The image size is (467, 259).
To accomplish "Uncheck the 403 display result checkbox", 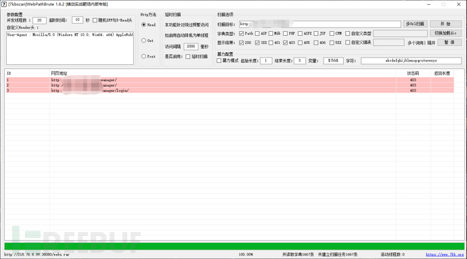I will (286, 43).
